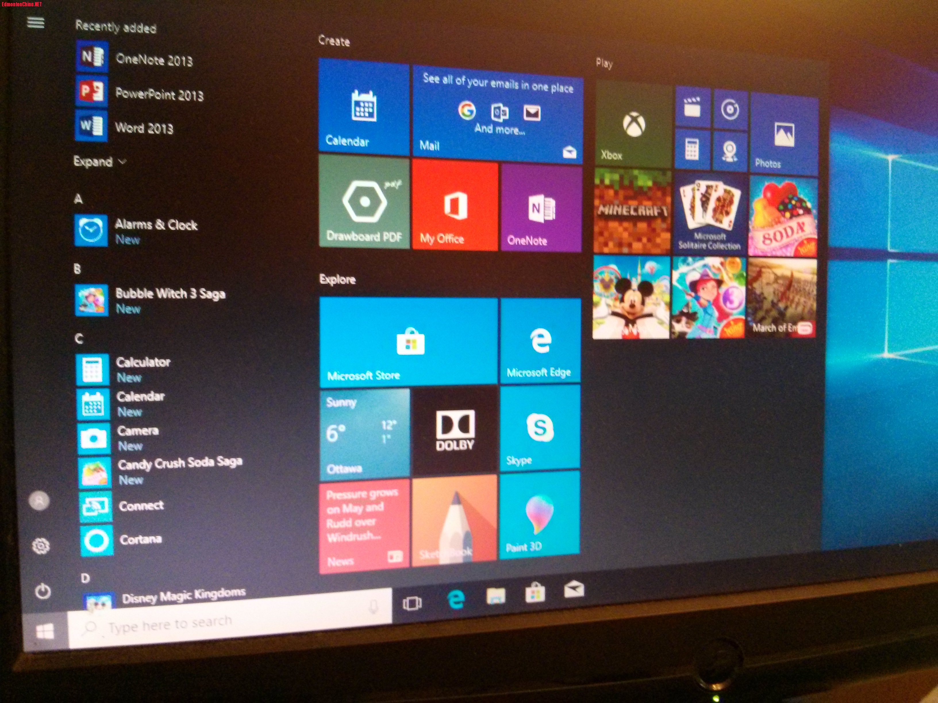Open Microsoft Store from the taskbar
The image size is (938, 703).
(535, 592)
